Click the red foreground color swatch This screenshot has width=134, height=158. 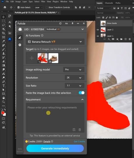[3, 113]
